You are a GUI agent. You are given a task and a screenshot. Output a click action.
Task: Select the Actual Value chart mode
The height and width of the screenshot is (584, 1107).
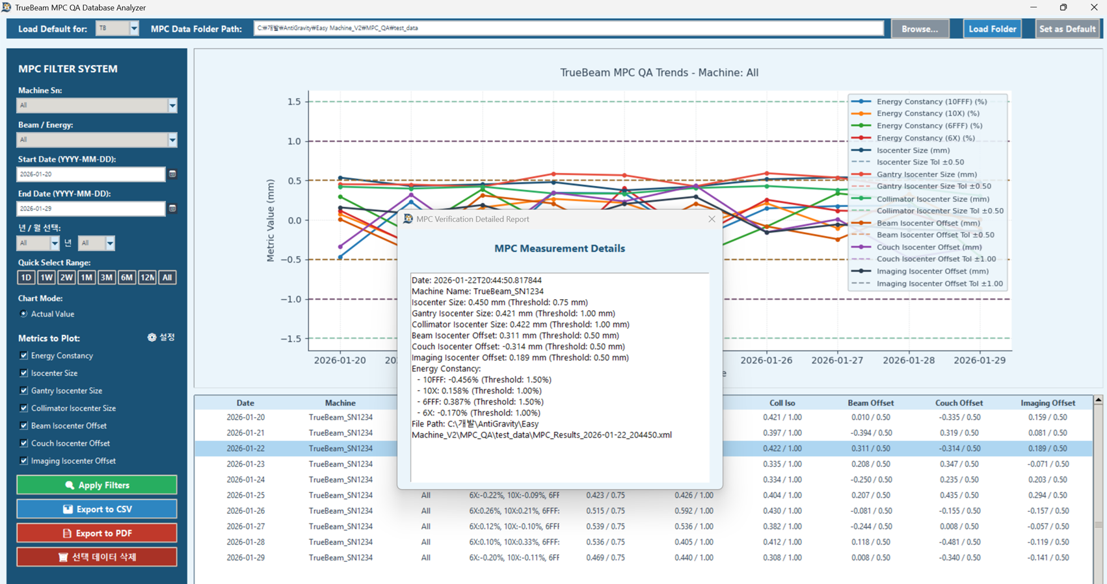pos(24,314)
